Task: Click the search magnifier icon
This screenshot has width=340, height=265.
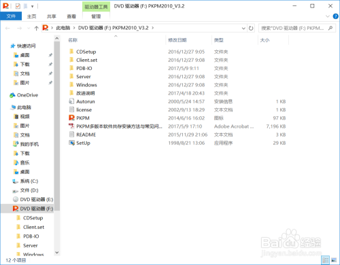Action: 330,28
